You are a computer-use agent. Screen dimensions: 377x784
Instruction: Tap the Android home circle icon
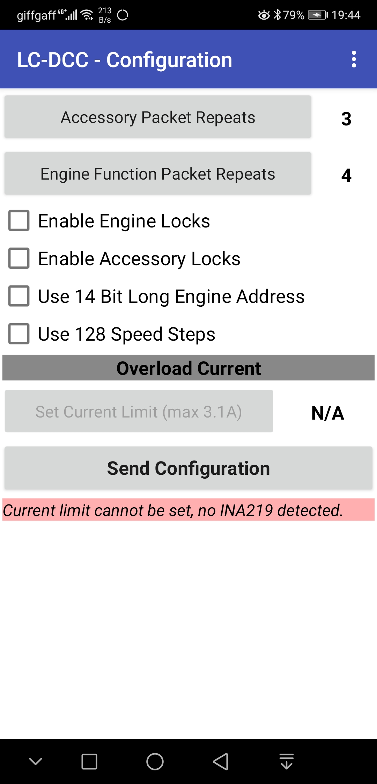(155, 762)
